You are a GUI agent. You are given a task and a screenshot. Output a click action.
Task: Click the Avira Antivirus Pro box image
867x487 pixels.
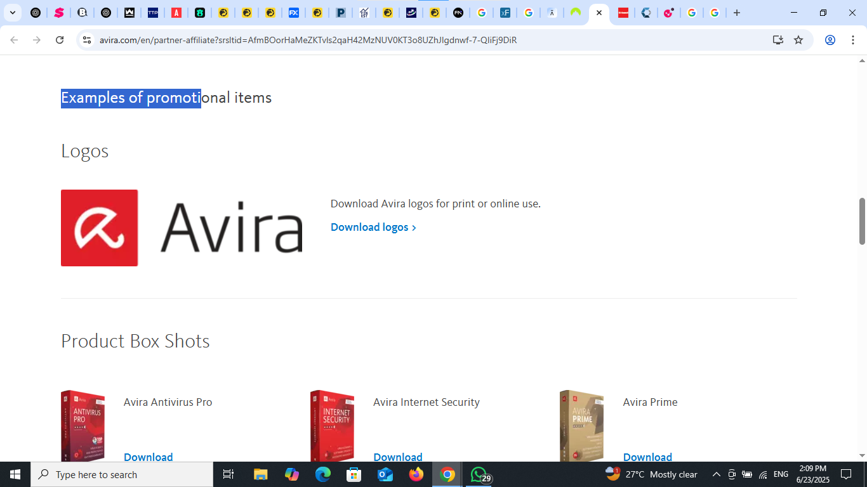click(x=83, y=425)
